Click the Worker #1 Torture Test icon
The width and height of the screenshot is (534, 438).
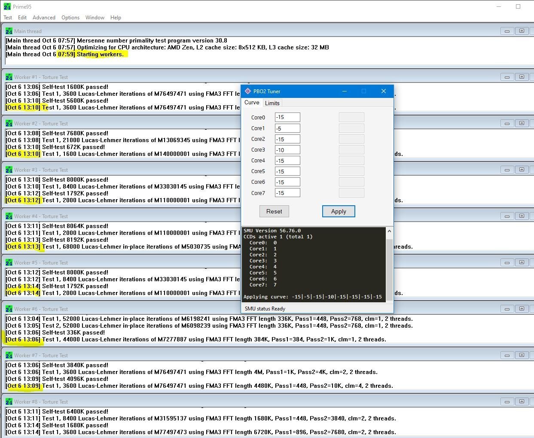9,77
